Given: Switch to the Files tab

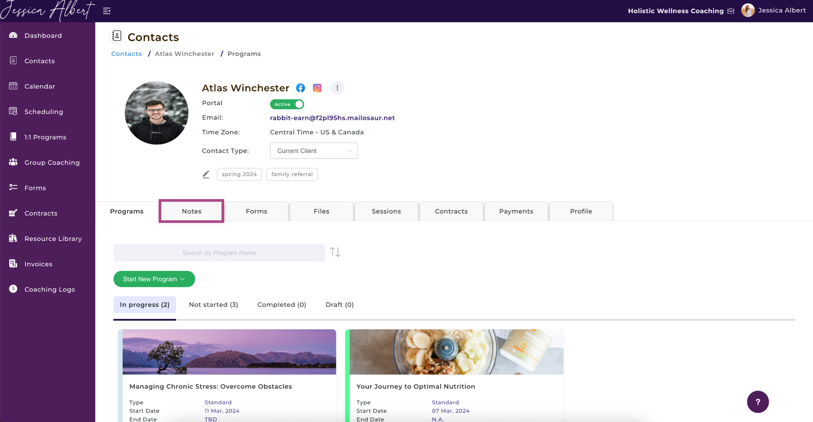Looking at the screenshot, I should click(322, 211).
